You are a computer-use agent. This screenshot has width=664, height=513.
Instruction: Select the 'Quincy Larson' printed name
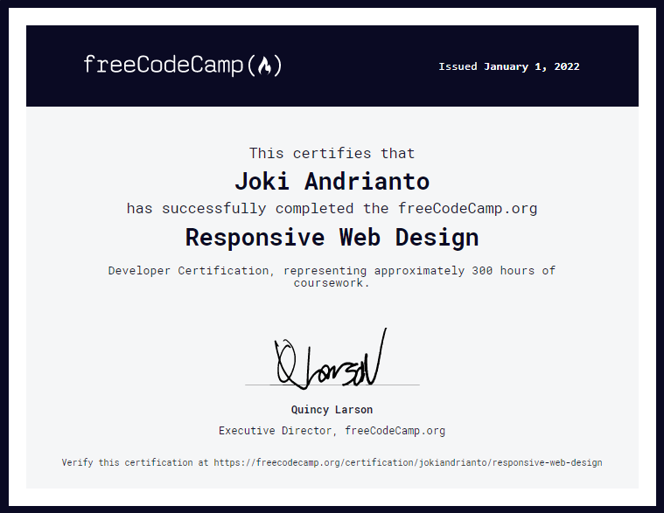pyautogui.click(x=332, y=410)
